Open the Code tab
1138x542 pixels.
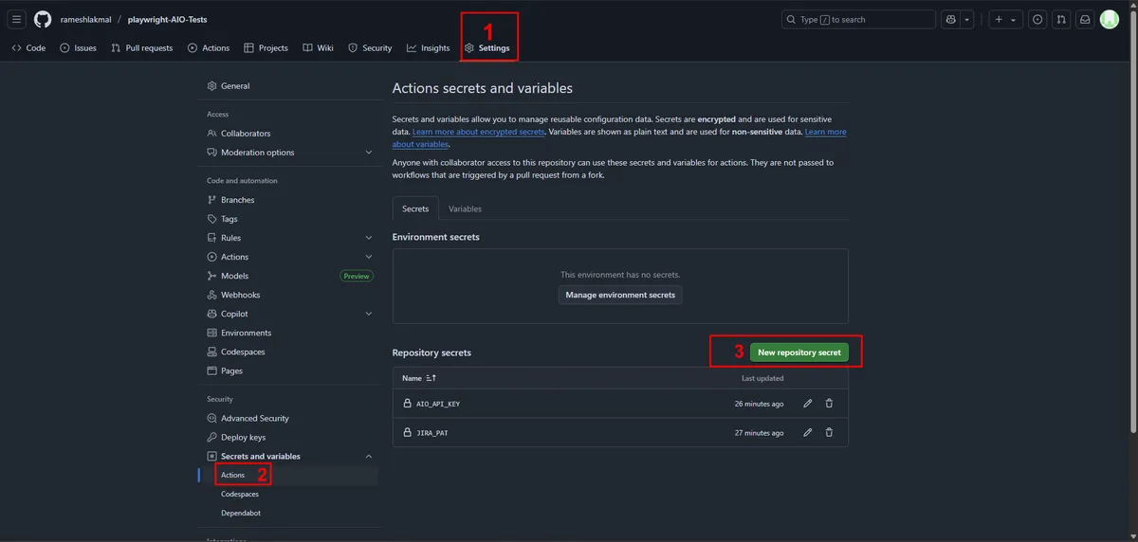(x=28, y=47)
